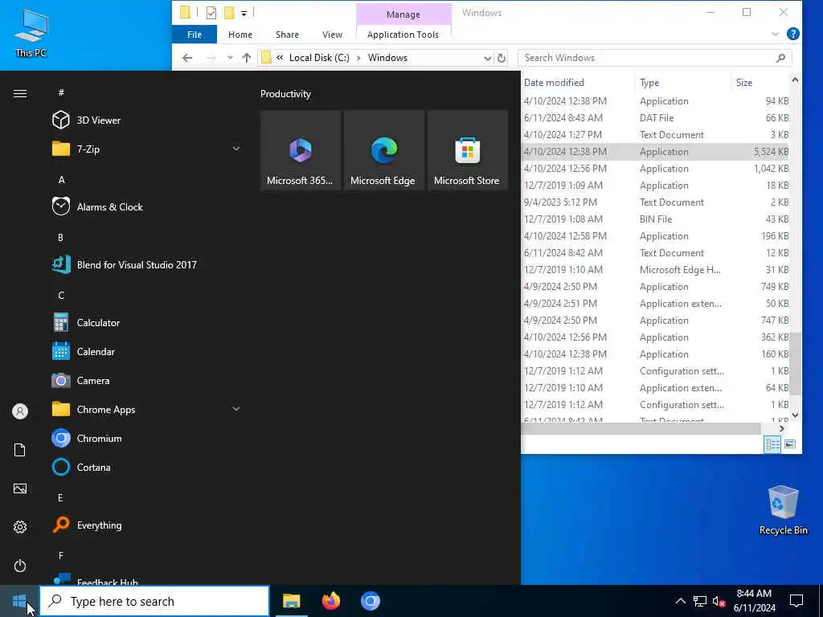Open the Application Tools tab
The height and width of the screenshot is (617, 823).
point(403,35)
